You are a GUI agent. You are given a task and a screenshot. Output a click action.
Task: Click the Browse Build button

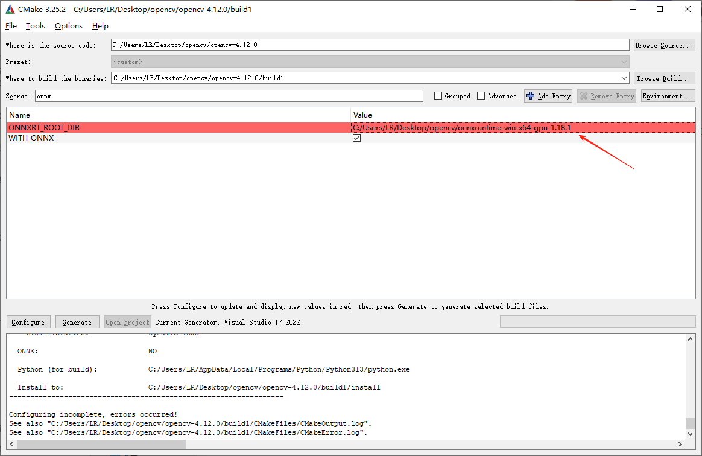[x=665, y=78]
